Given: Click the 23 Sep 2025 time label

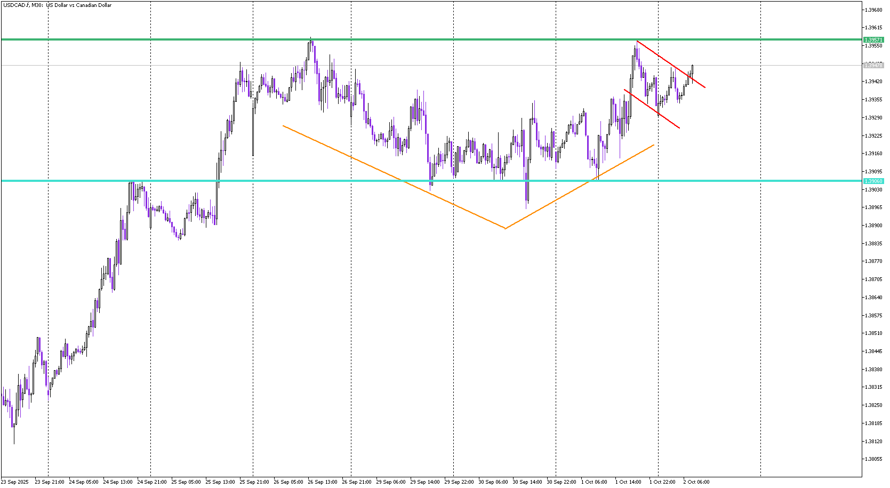Looking at the screenshot, I should (15, 482).
